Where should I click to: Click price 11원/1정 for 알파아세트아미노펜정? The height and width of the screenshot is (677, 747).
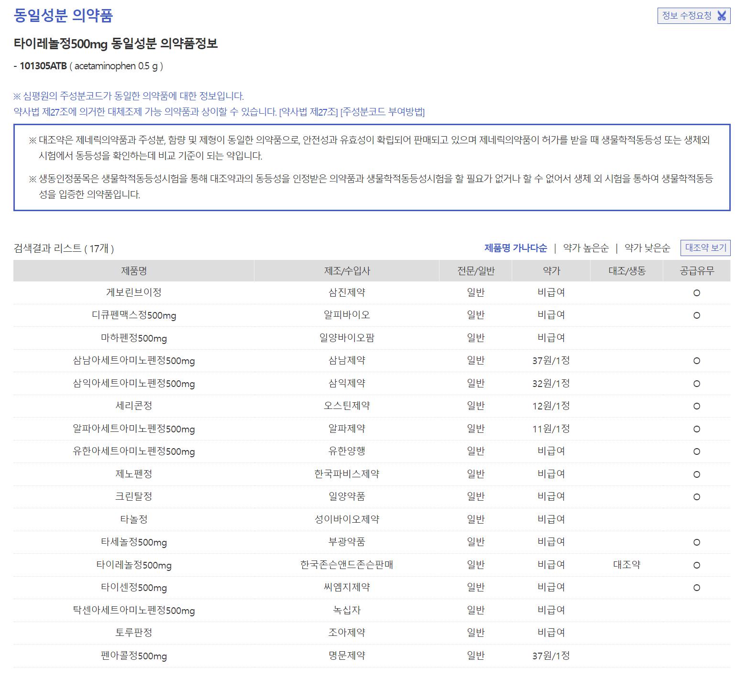[551, 429]
